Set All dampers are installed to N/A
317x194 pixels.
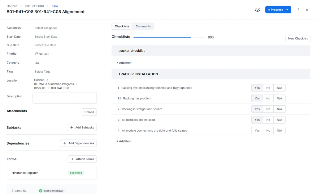279,120
